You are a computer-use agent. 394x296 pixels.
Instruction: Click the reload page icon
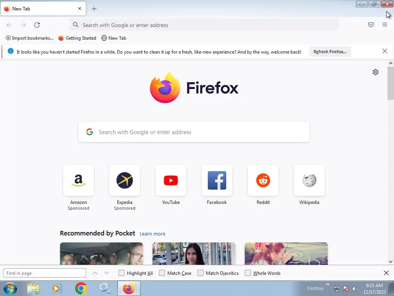click(x=37, y=25)
